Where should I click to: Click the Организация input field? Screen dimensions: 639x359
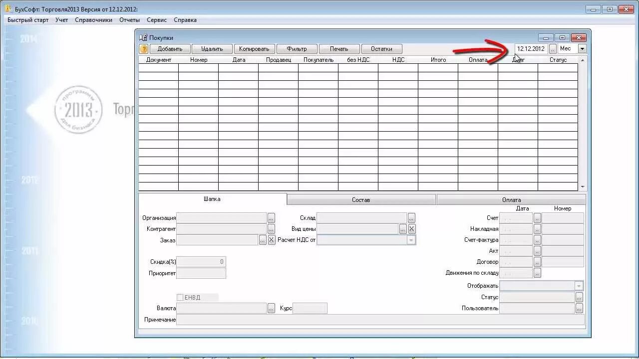click(x=222, y=218)
